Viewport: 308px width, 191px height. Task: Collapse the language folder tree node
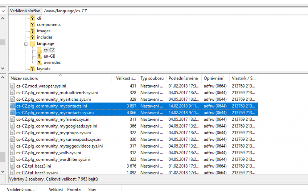point(26,44)
